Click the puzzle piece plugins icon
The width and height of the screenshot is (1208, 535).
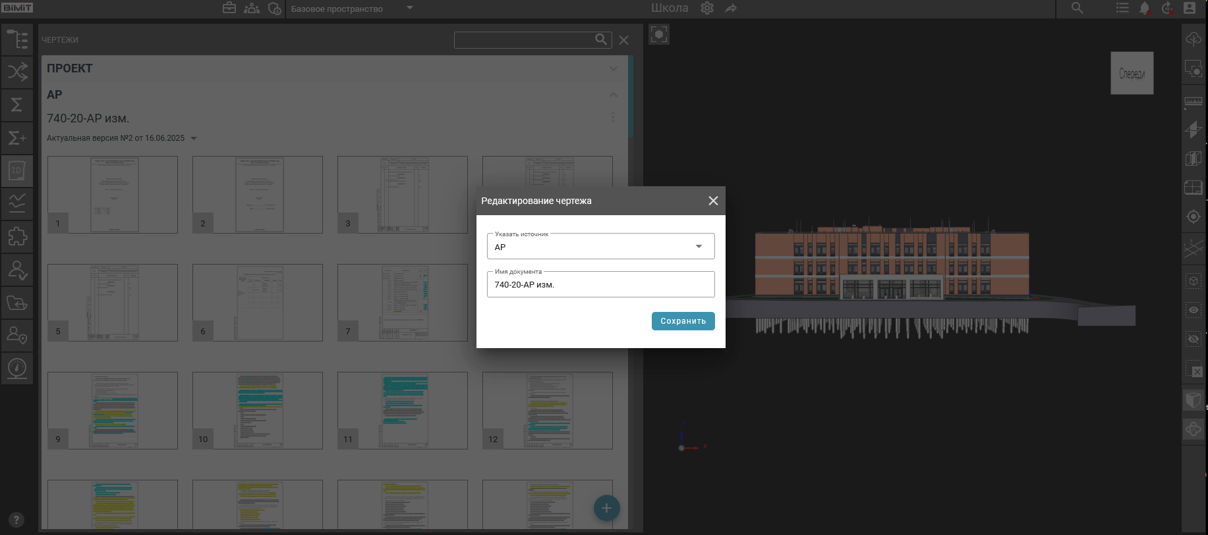click(x=17, y=236)
